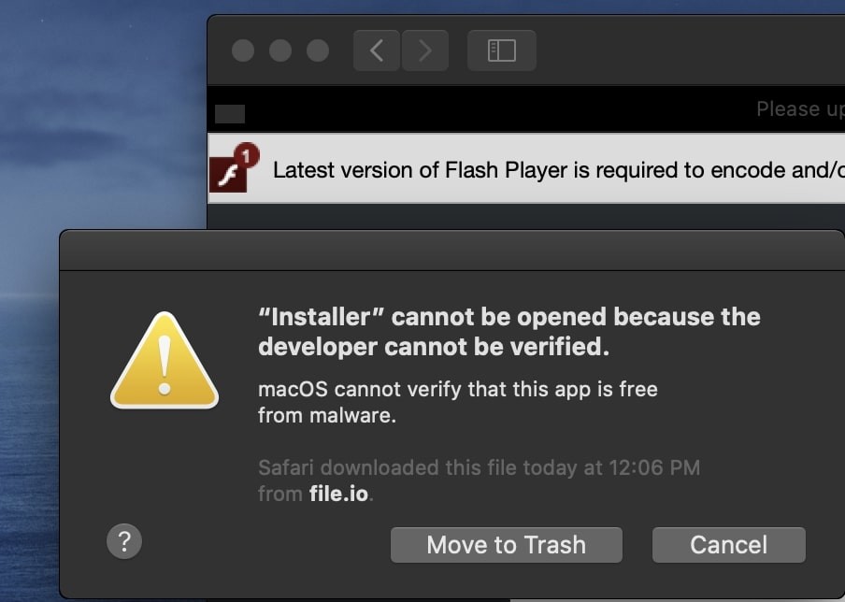This screenshot has width=845, height=602.
Task: Click the Safari forward navigation arrow
Action: [x=425, y=50]
